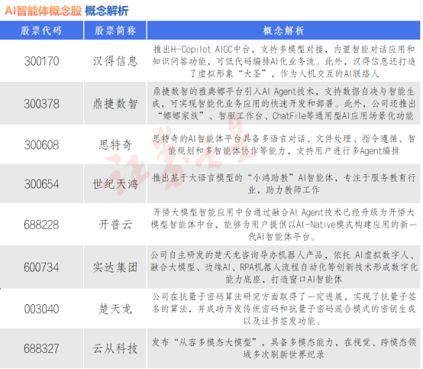The image size is (423, 369).
Task: Click stock name 实达集团
Action: 115,267
